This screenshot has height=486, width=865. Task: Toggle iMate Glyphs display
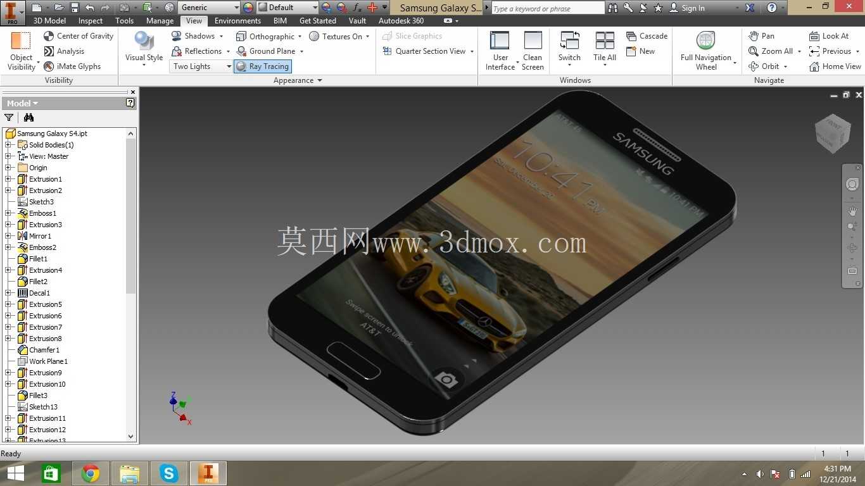(72, 66)
